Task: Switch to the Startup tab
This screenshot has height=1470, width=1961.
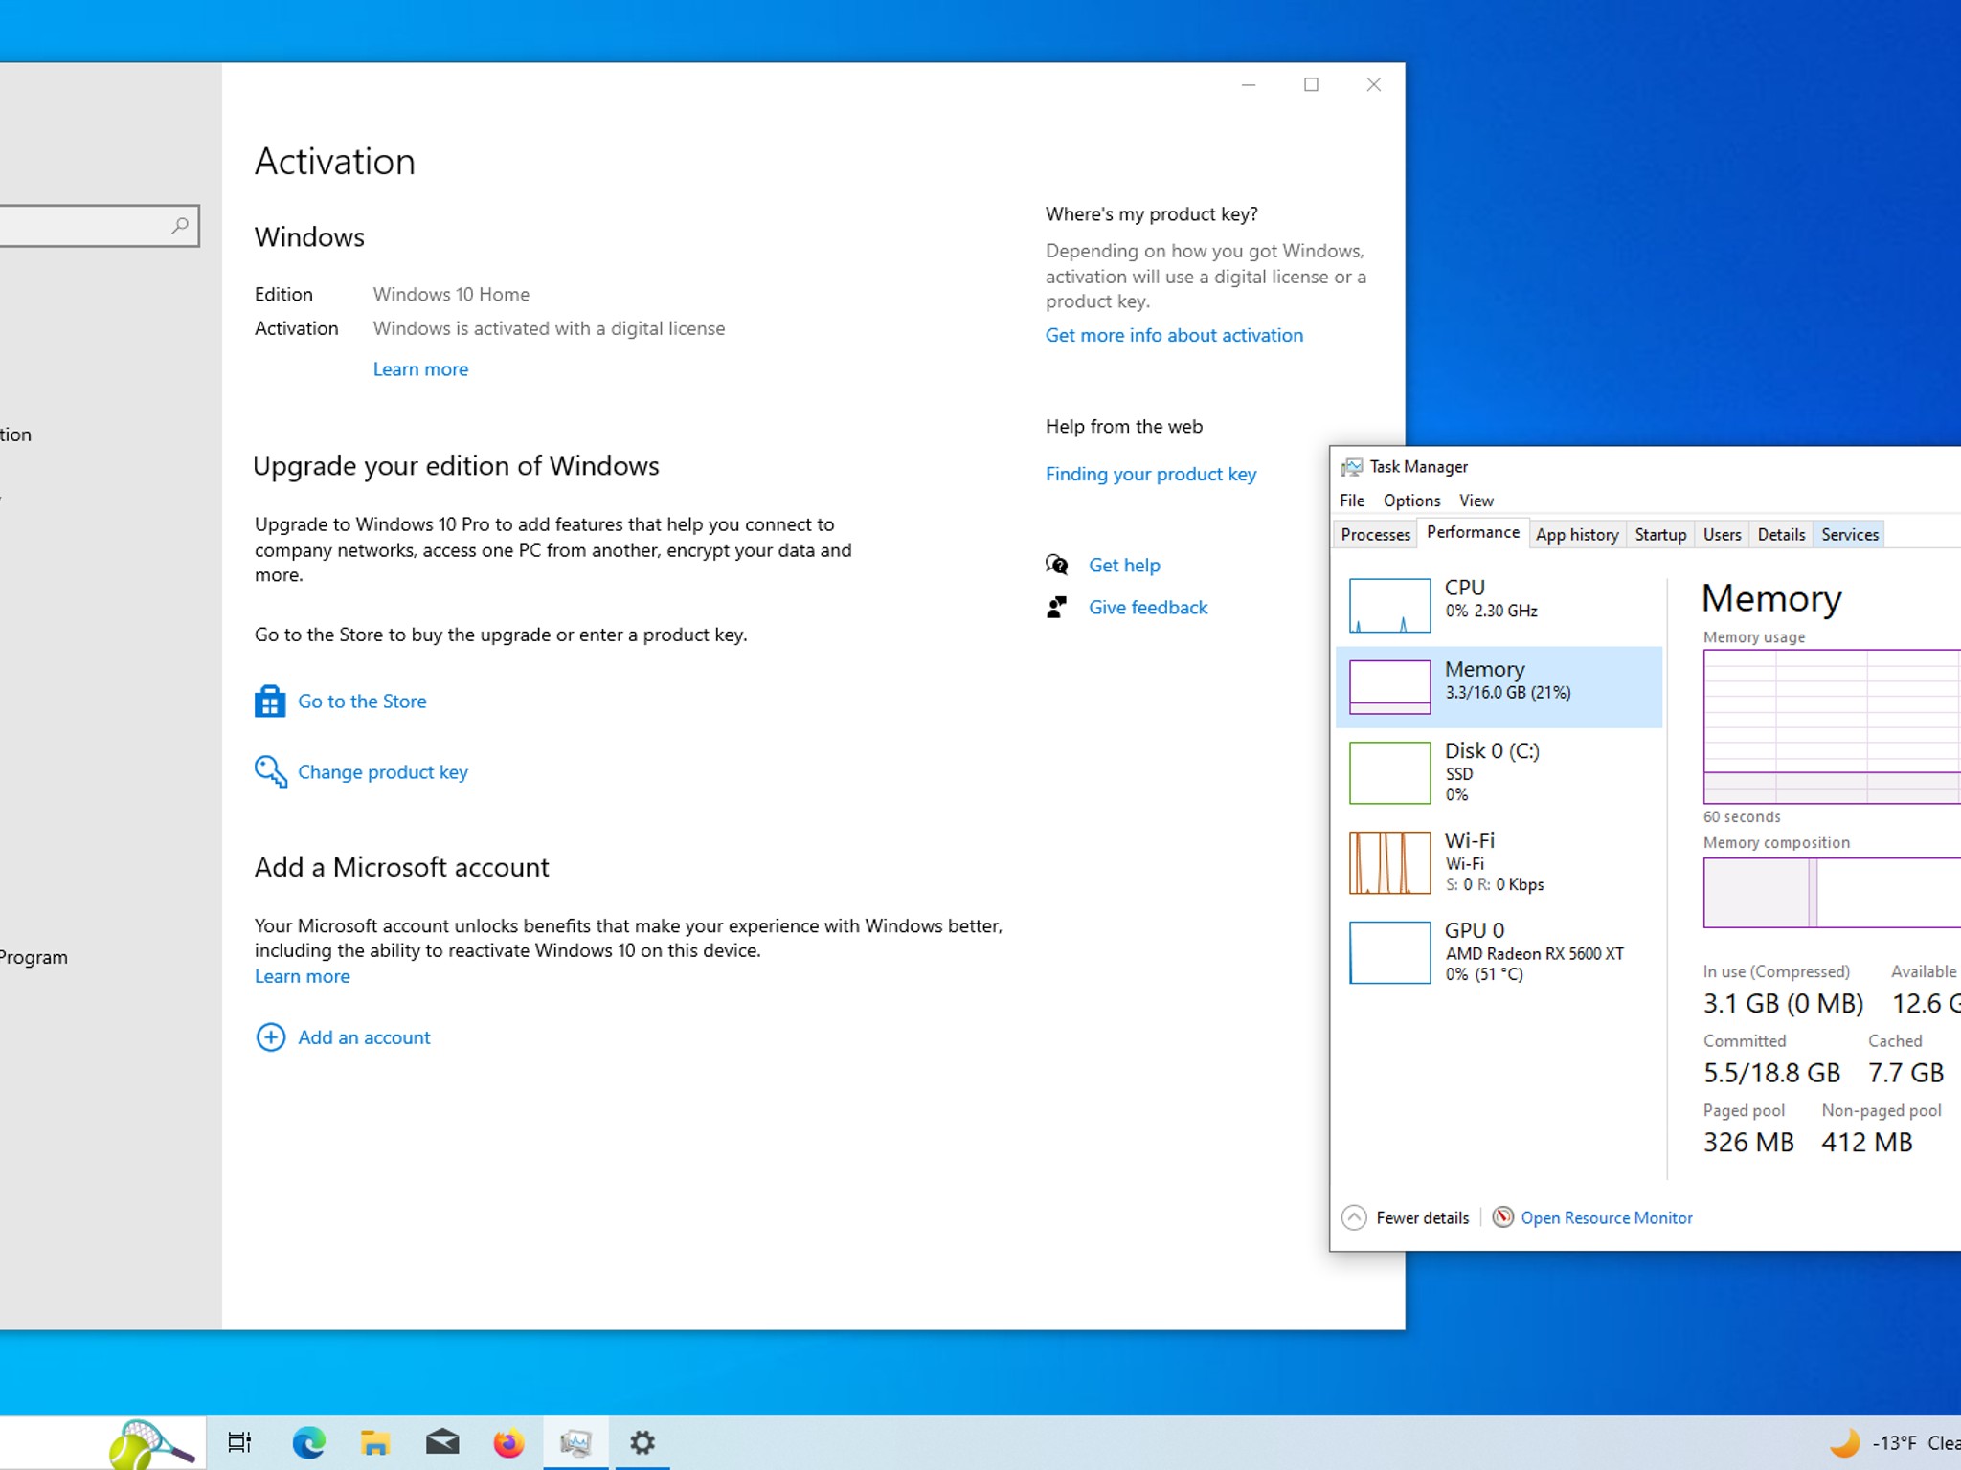Action: tap(1660, 534)
